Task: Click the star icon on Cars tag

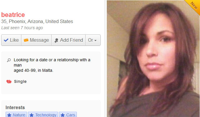Action: (x=62, y=115)
